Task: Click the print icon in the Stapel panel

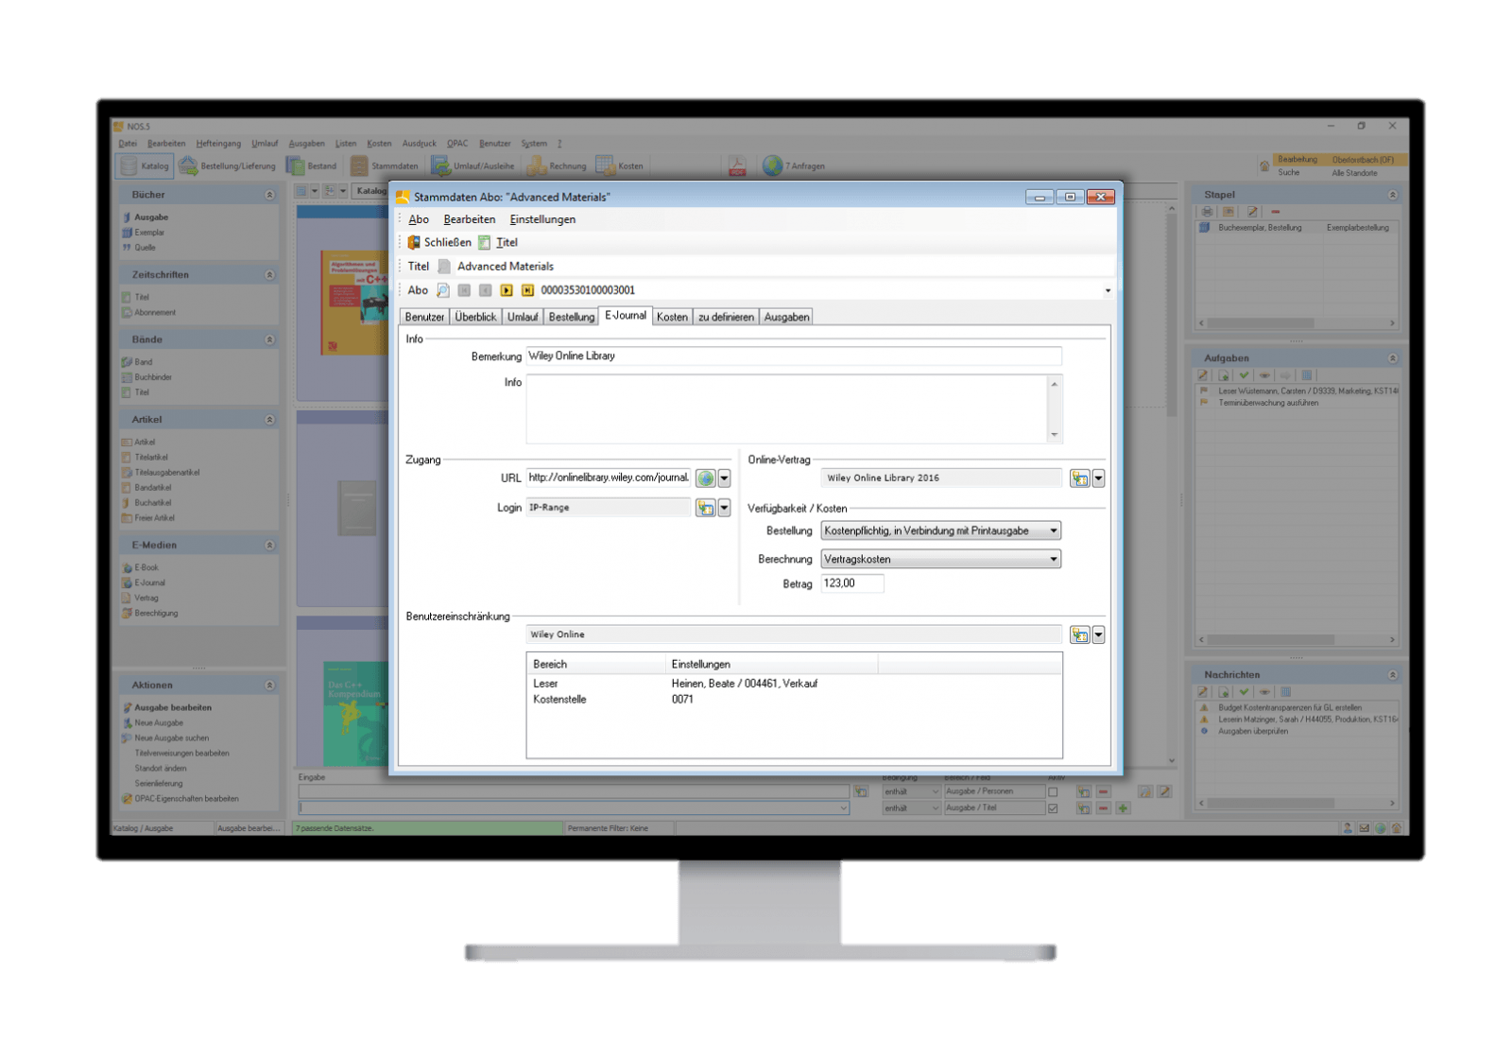Action: coord(1207,212)
